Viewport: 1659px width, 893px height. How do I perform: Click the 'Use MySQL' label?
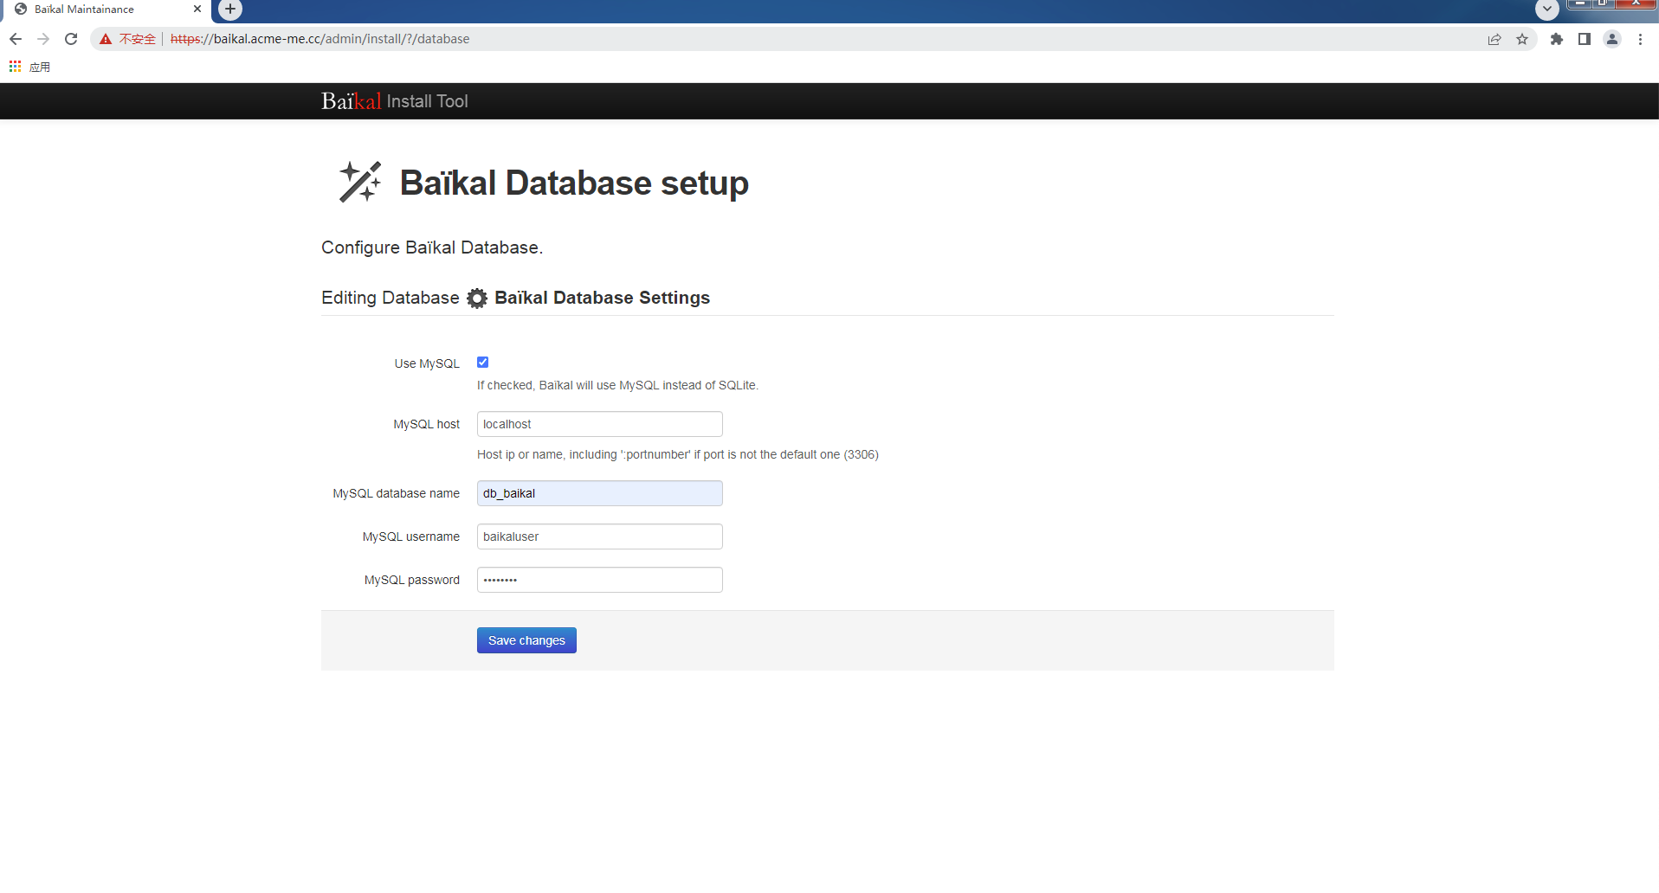click(427, 363)
